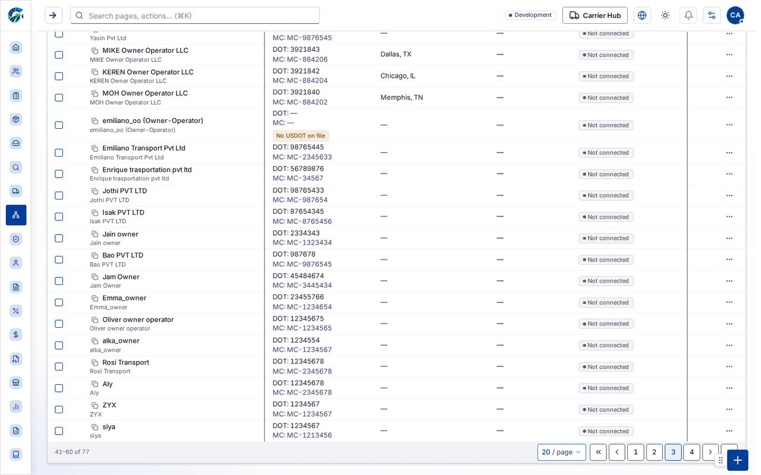The width and height of the screenshot is (761, 475).
Task: Open the 20 / page size dropdown
Action: click(562, 452)
